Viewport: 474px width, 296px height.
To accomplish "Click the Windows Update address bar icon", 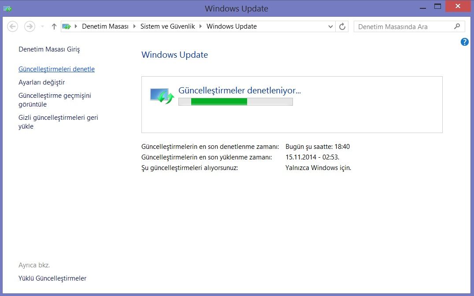I will point(67,26).
